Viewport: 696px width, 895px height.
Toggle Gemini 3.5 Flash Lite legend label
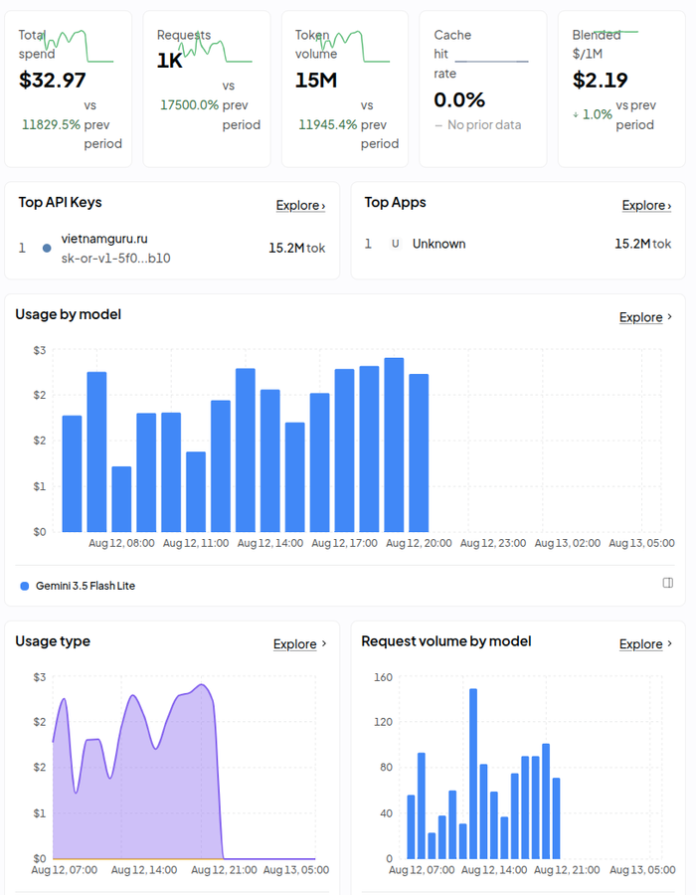[x=86, y=586]
